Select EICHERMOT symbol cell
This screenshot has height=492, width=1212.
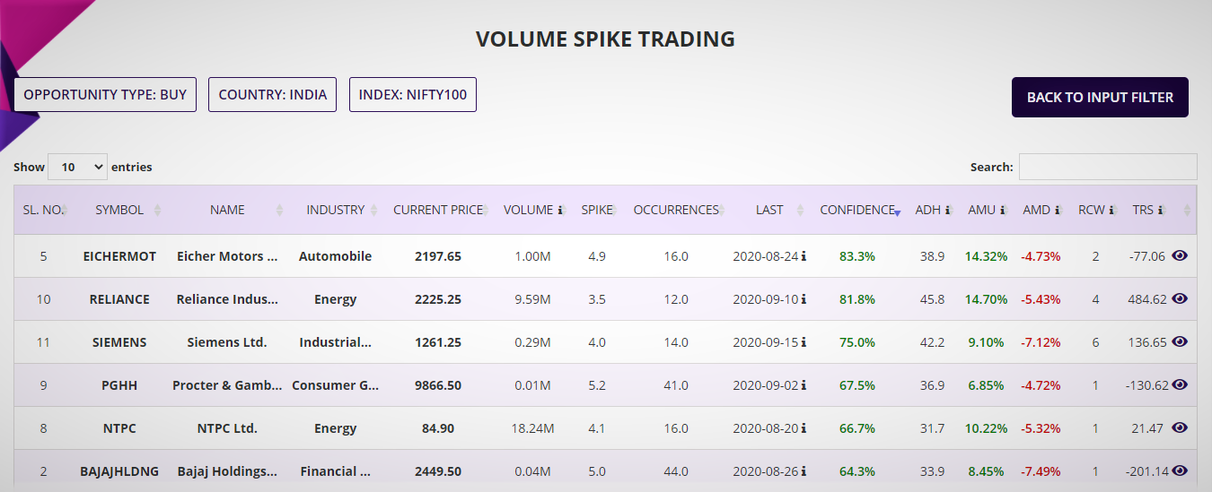(119, 256)
